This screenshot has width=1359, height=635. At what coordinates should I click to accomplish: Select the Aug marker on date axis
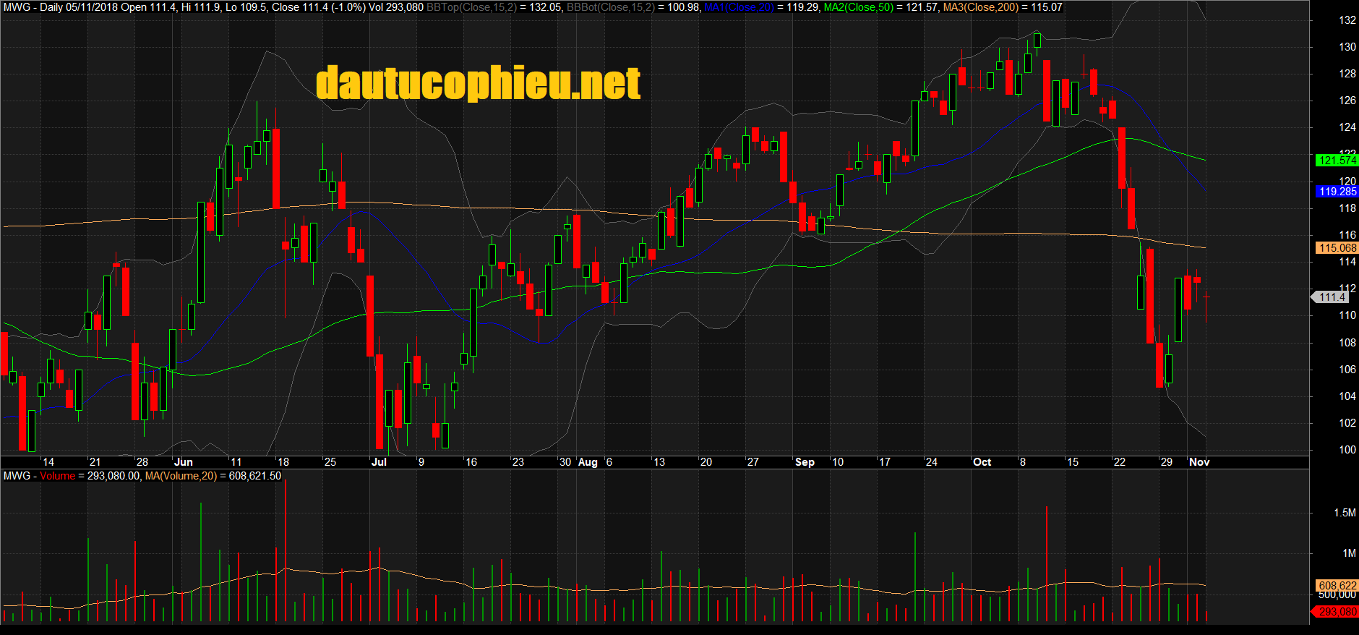point(588,462)
